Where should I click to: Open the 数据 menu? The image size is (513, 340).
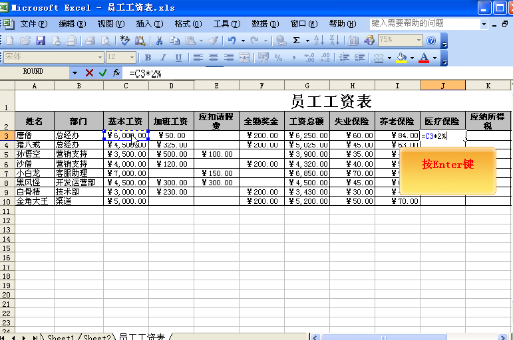265,24
